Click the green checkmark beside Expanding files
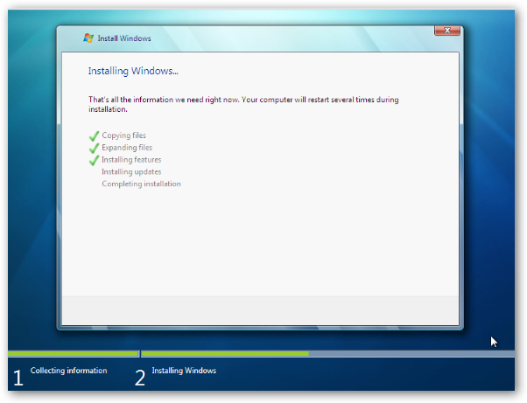The width and height of the screenshot is (527, 403). [x=95, y=148]
